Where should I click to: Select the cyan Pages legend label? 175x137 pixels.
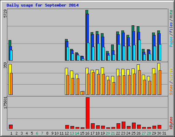[171, 42]
